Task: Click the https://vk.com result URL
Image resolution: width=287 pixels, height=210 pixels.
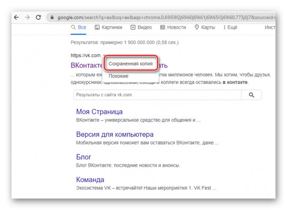Action: point(86,55)
